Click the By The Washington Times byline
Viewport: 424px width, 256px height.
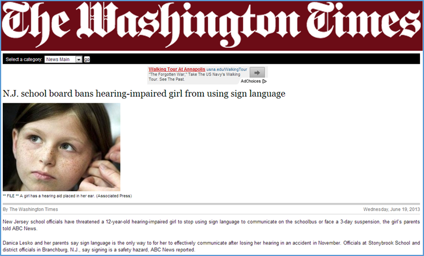point(30,209)
